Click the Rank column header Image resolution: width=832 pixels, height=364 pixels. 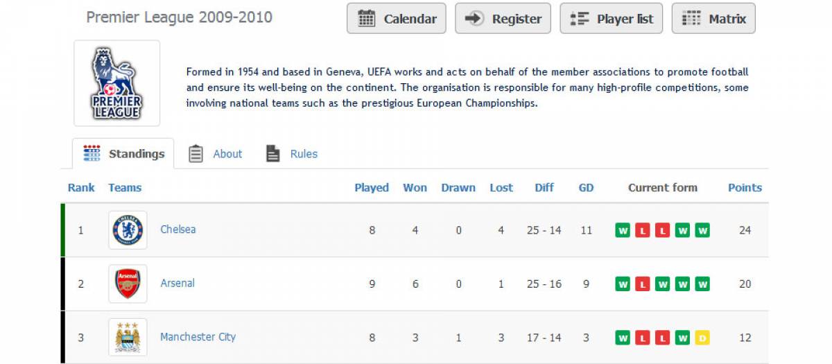pyautogui.click(x=81, y=188)
